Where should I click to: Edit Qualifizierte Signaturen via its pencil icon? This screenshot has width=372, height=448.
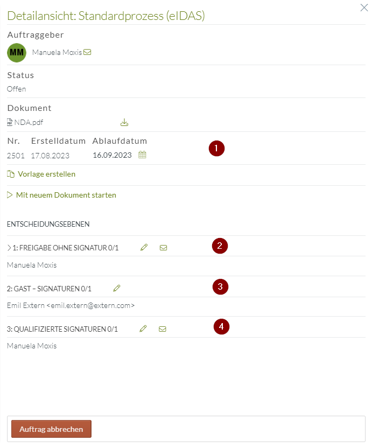pyautogui.click(x=143, y=328)
